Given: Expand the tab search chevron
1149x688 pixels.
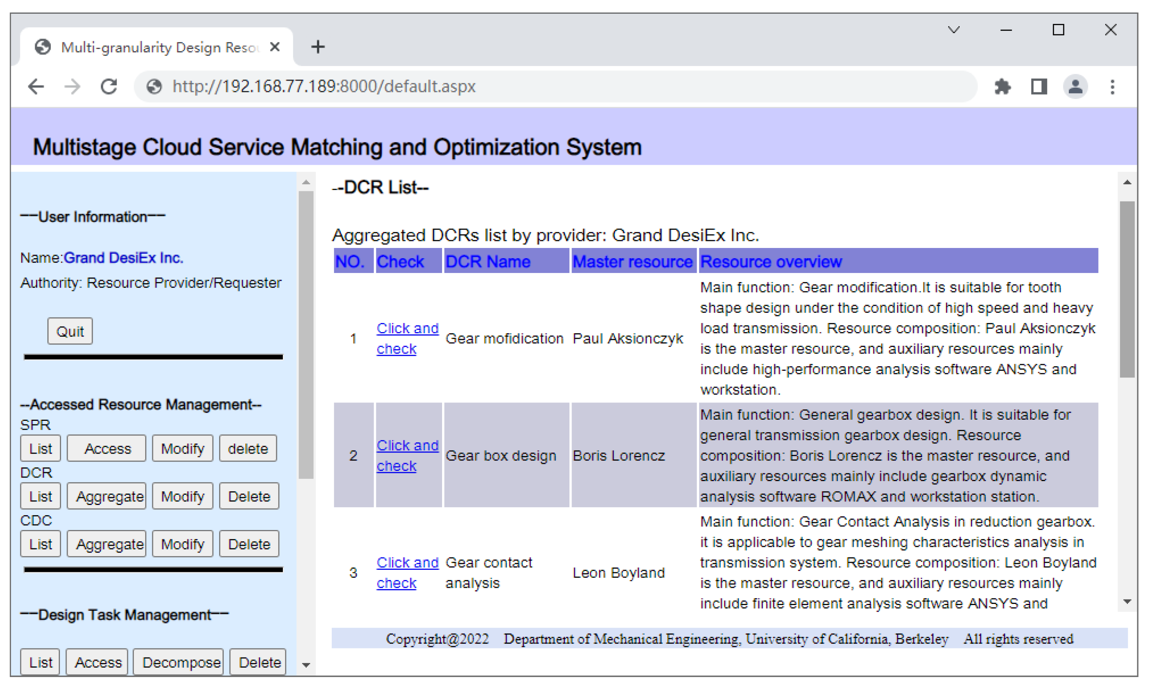Looking at the screenshot, I should point(953,30).
